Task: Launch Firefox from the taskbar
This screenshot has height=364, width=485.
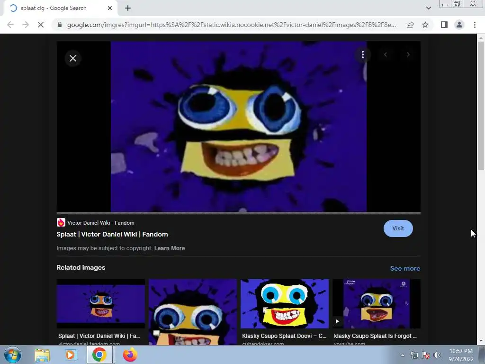Action: click(x=130, y=355)
